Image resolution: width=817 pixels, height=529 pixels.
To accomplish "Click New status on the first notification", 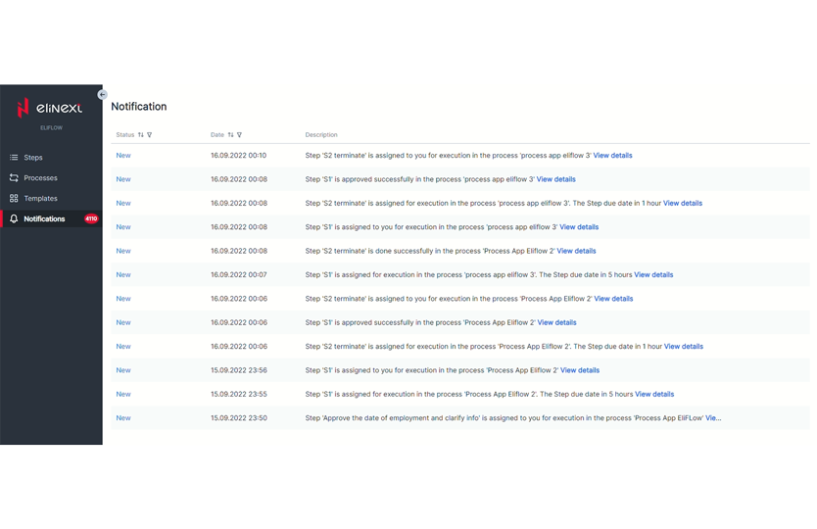I will click(123, 156).
